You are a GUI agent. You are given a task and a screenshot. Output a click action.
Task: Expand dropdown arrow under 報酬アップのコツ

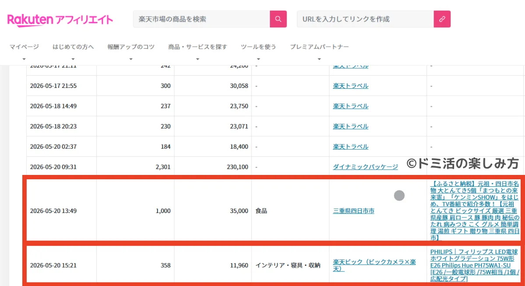[x=131, y=59]
